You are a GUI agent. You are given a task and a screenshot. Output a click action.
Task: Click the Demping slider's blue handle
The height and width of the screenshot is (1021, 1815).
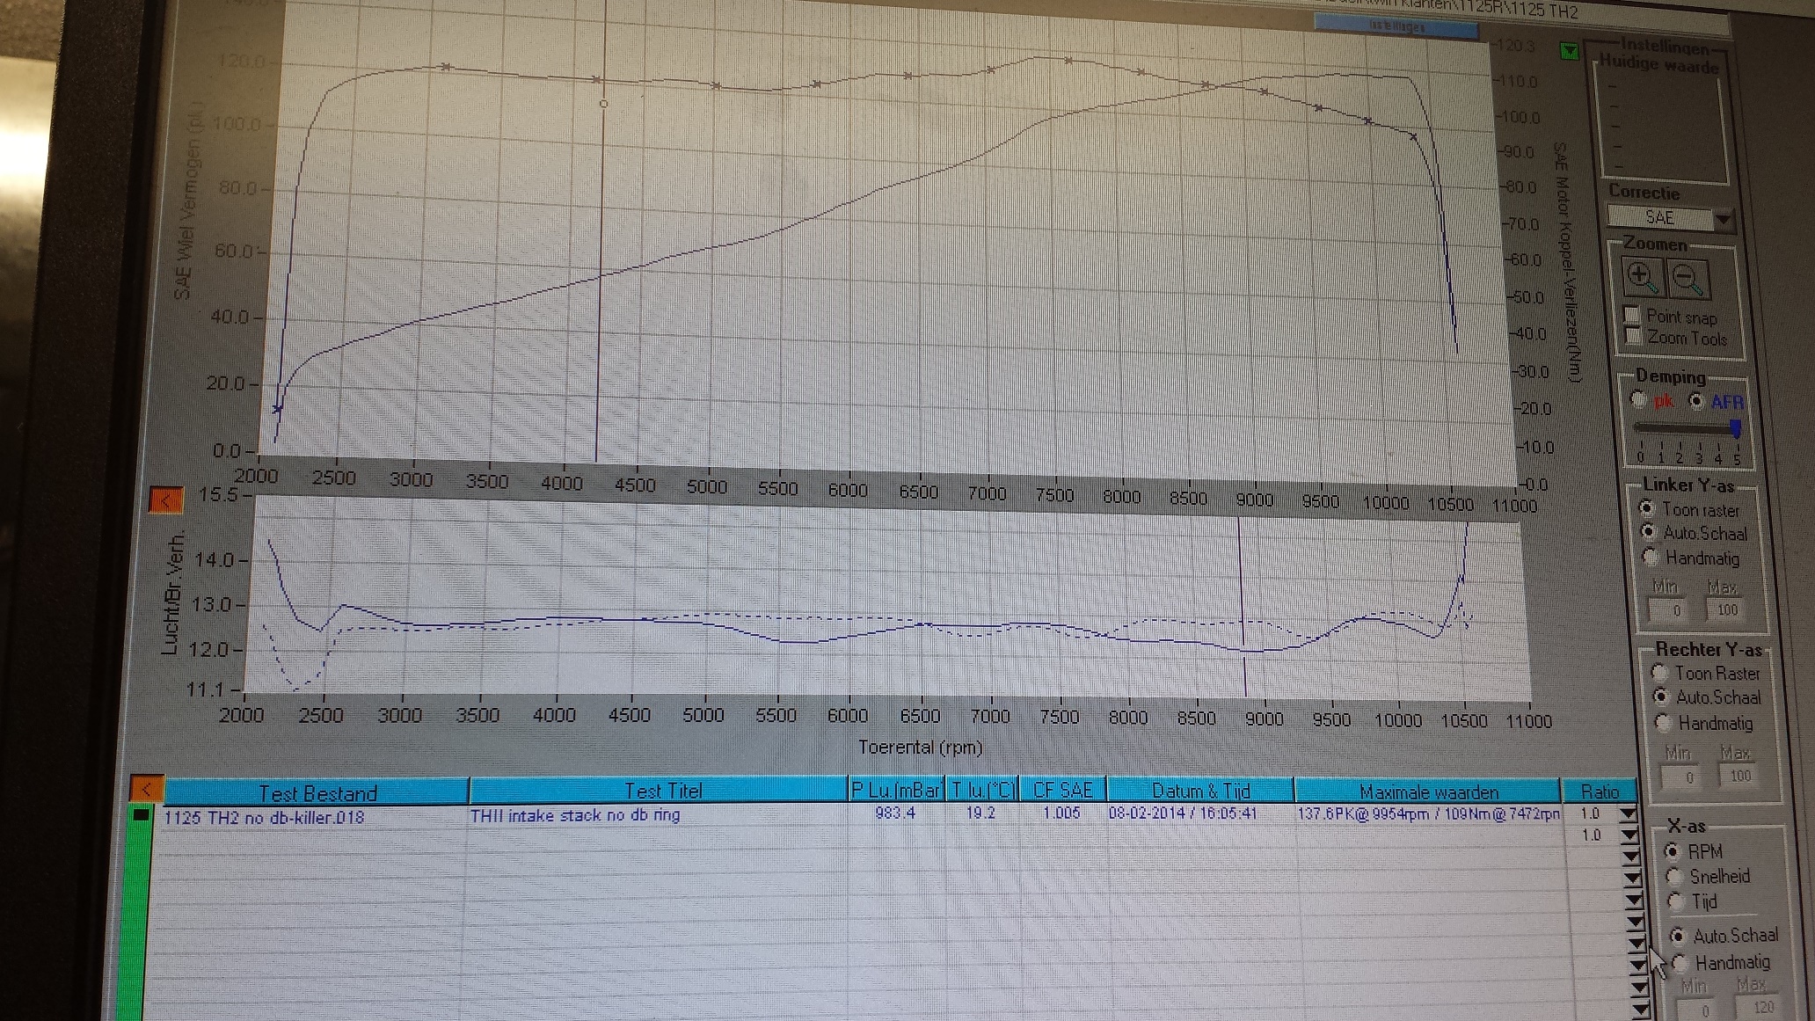click(1736, 428)
